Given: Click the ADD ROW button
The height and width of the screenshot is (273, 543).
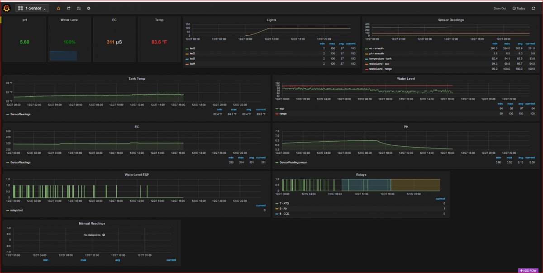Looking at the screenshot, I should 529,270.
